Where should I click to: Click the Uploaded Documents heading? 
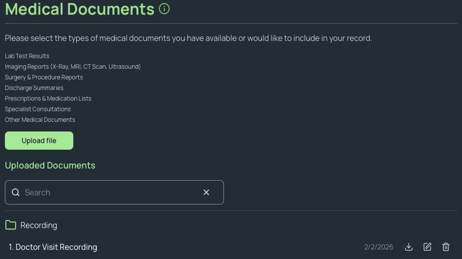click(x=50, y=165)
